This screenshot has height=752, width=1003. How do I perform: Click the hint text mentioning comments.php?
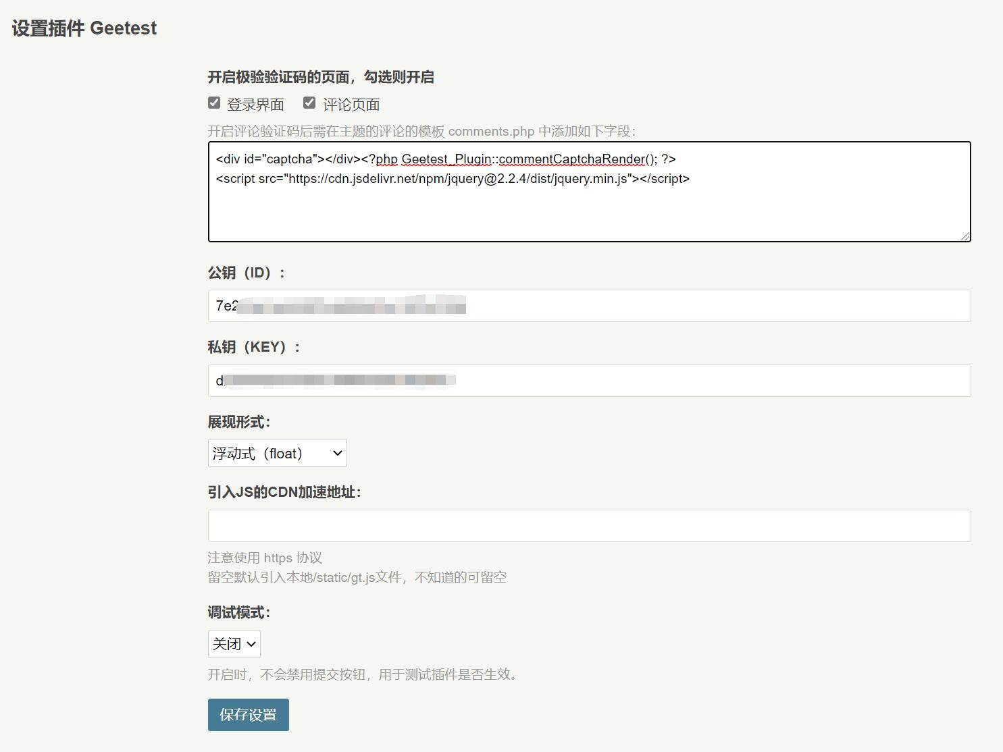coord(421,131)
